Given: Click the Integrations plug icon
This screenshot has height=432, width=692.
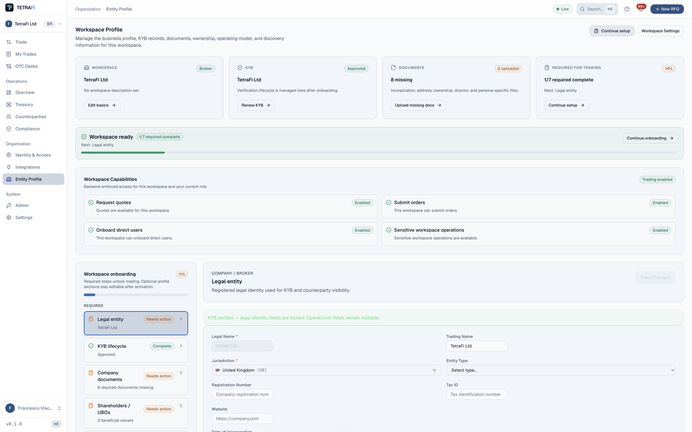Looking at the screenshot, I should 9,167.
